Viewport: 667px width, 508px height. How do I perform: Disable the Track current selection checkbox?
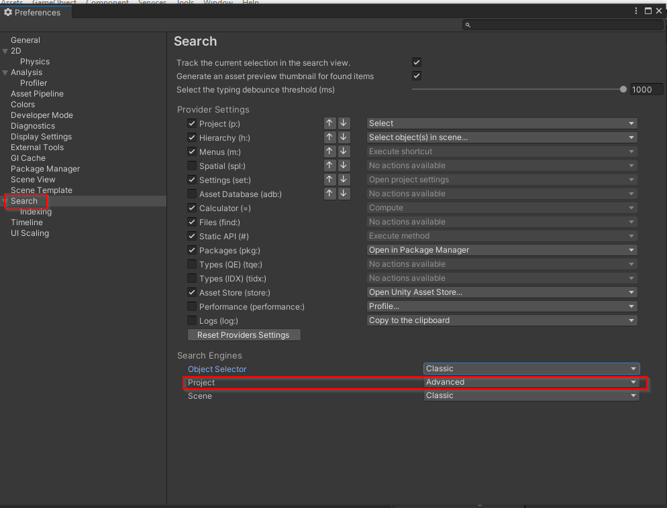pyautogui.click(x=416, y=62)
